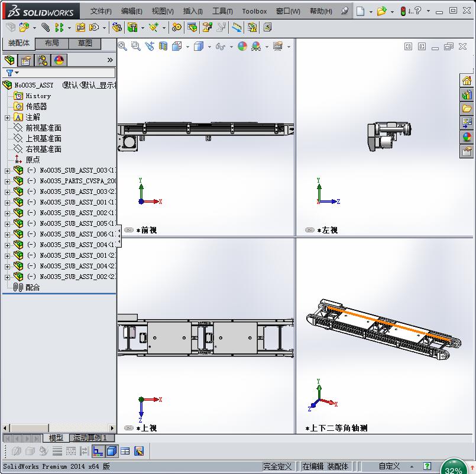
Task: Toggle link-views chain icon beside *左视
Action: (310, 230)
